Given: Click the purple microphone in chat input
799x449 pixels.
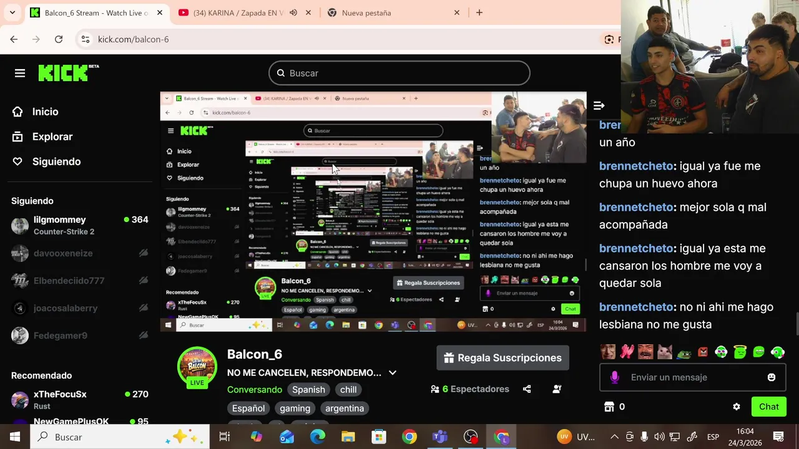Looking at the screenshot, I should click(614, 377).
